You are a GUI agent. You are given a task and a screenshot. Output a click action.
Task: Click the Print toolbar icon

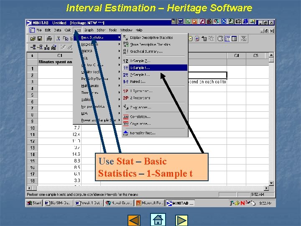click(x=49, y=39)
